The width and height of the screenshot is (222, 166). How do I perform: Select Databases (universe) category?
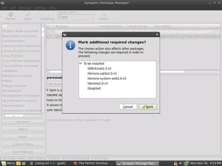click(17, 76)
